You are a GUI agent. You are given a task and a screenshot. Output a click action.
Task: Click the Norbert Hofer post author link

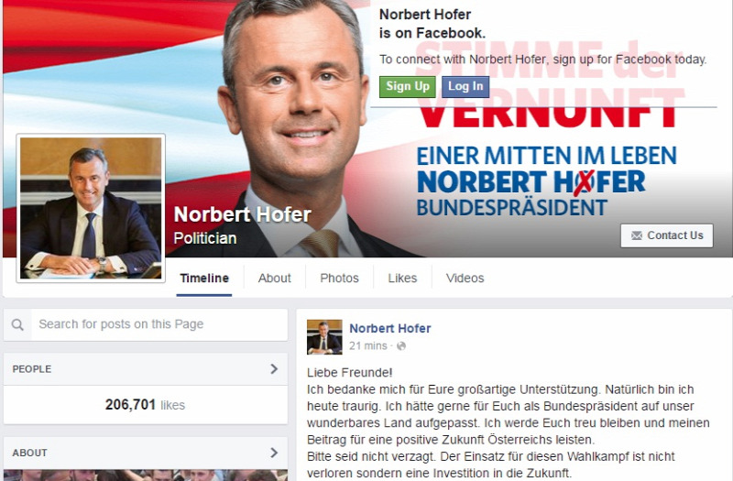coord(390,329)
